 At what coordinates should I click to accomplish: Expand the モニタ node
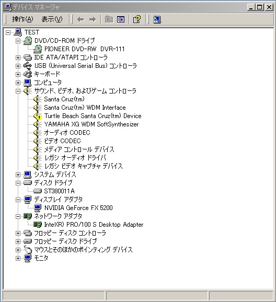click(18, 258)
